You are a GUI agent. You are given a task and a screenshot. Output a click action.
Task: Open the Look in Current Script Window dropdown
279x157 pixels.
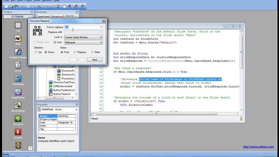tap(101, 37)
